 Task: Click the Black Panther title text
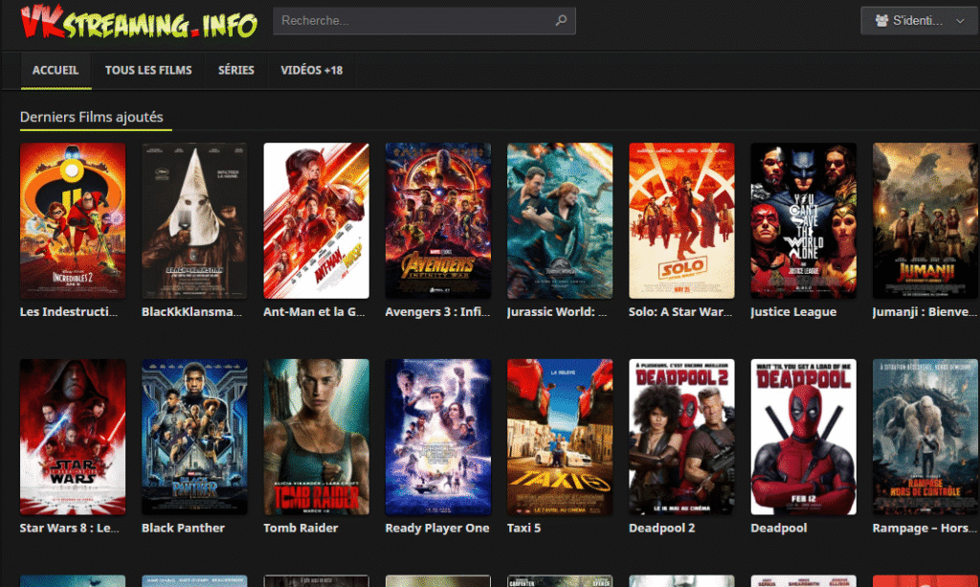click(183, 528)
